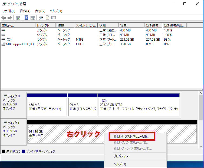The image size is (204, 168).
Task: Toggle the console tree pane icon
Action: 18,18
